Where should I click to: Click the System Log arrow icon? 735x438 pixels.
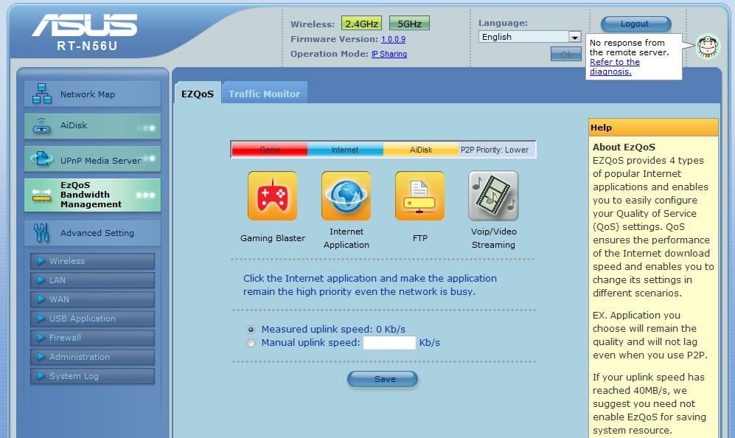point(41,376)
